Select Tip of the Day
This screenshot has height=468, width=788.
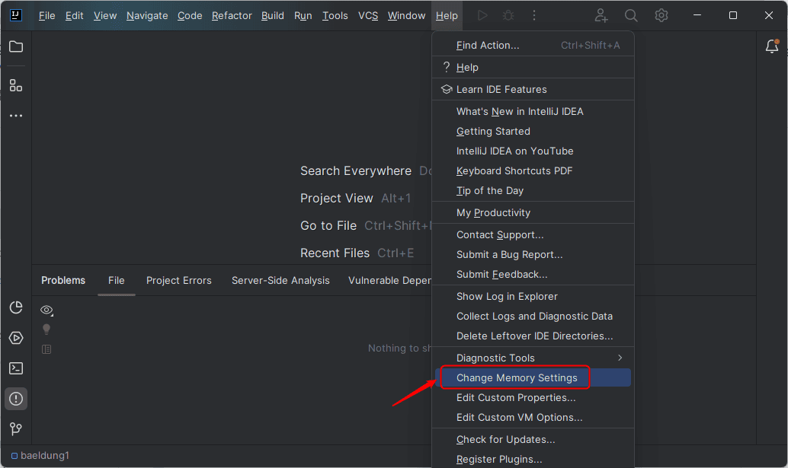tap(533, 190)
